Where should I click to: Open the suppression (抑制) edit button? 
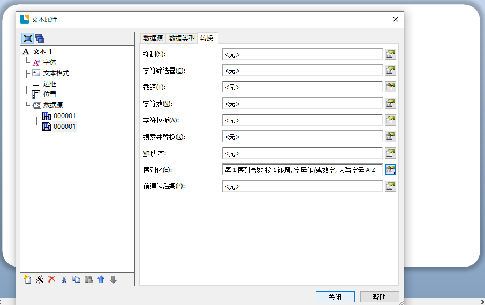(x=390, y=54)
